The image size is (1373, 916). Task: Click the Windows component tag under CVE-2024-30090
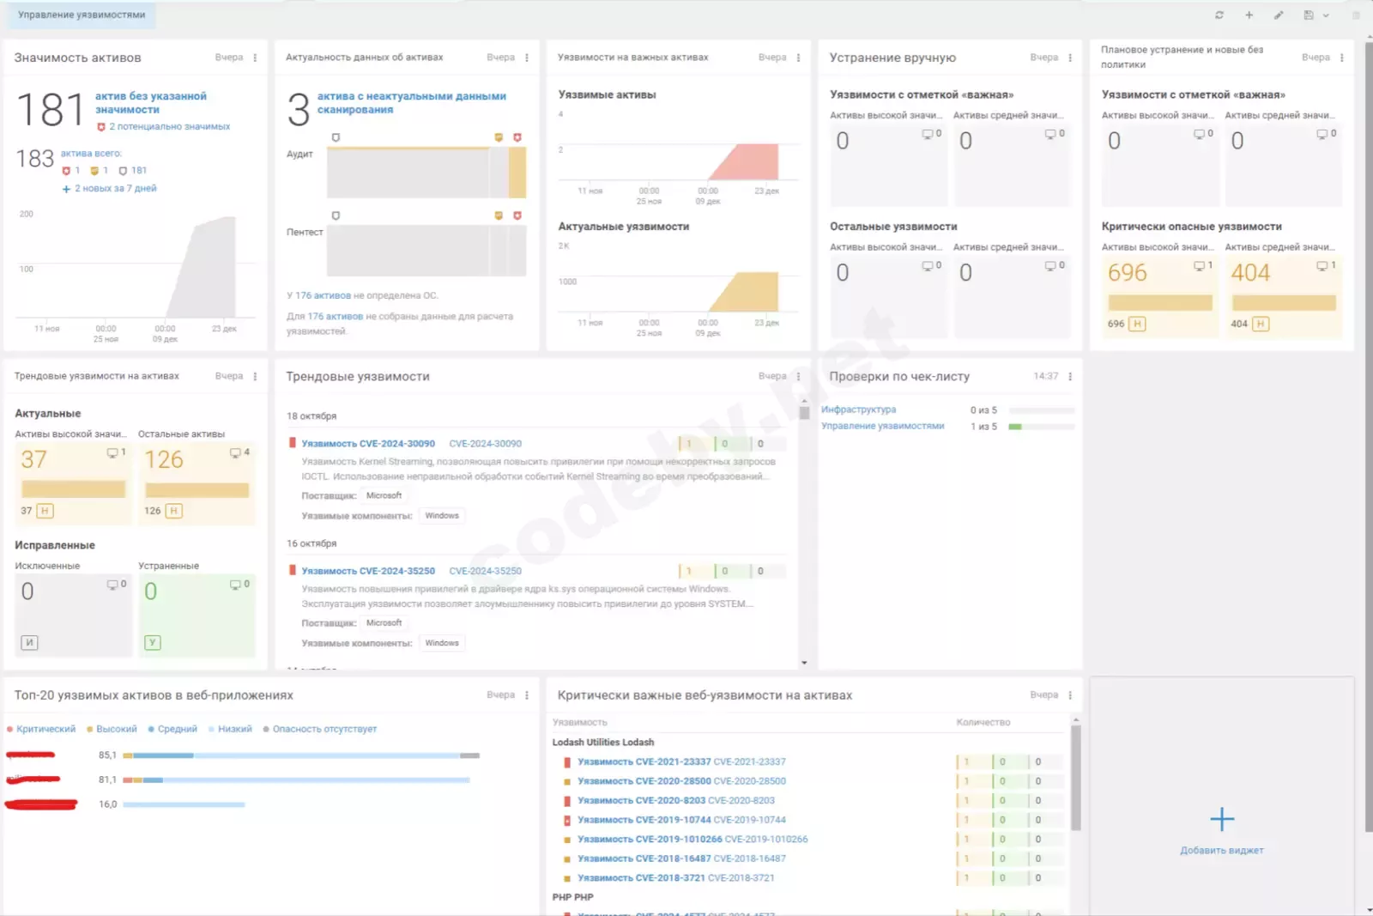point(442,516)
